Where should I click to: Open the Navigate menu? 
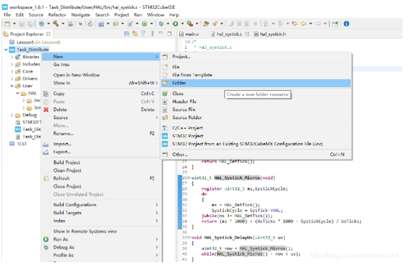81,15
